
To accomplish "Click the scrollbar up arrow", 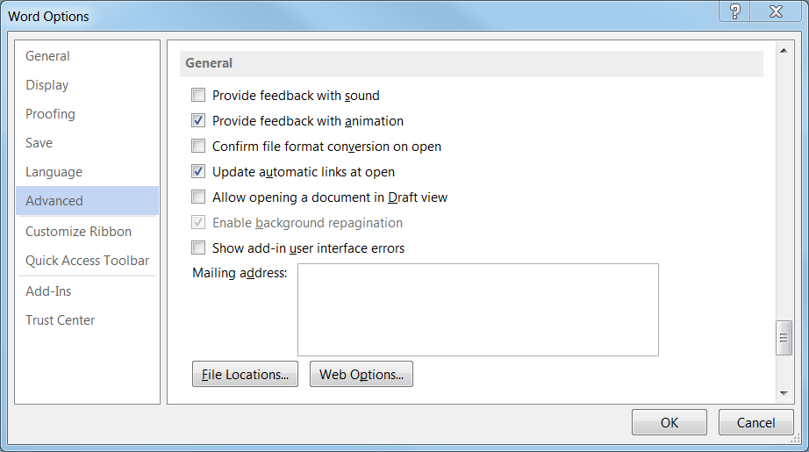I will (784, 51).
